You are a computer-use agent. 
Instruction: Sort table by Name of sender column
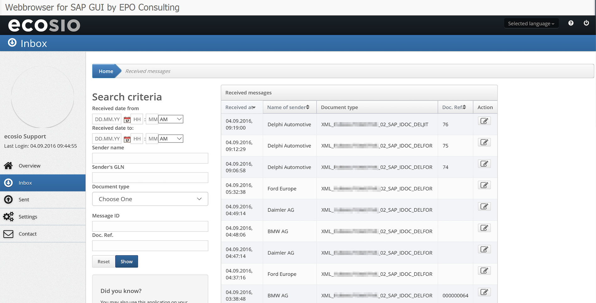tap(288, 107)
